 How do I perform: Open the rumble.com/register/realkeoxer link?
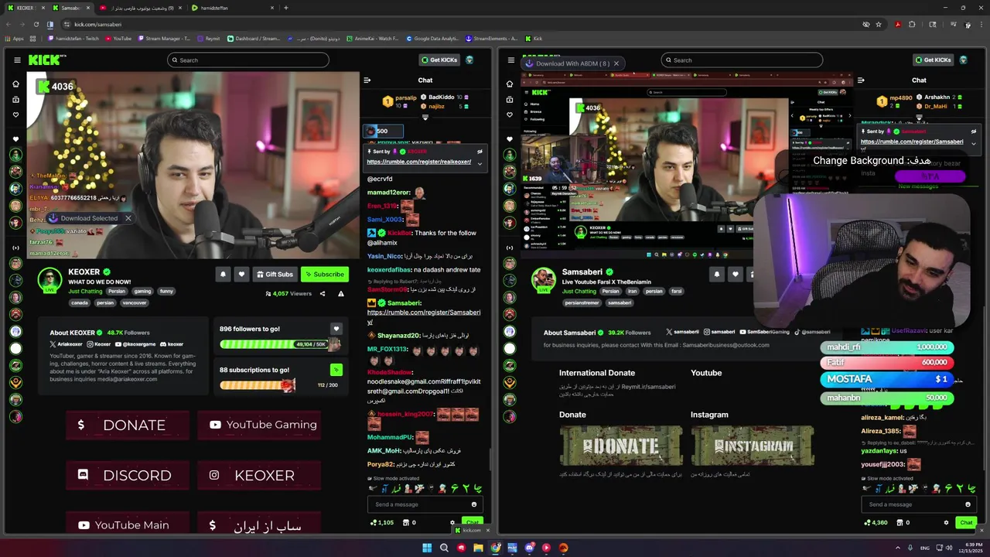(x=418, y=162)
